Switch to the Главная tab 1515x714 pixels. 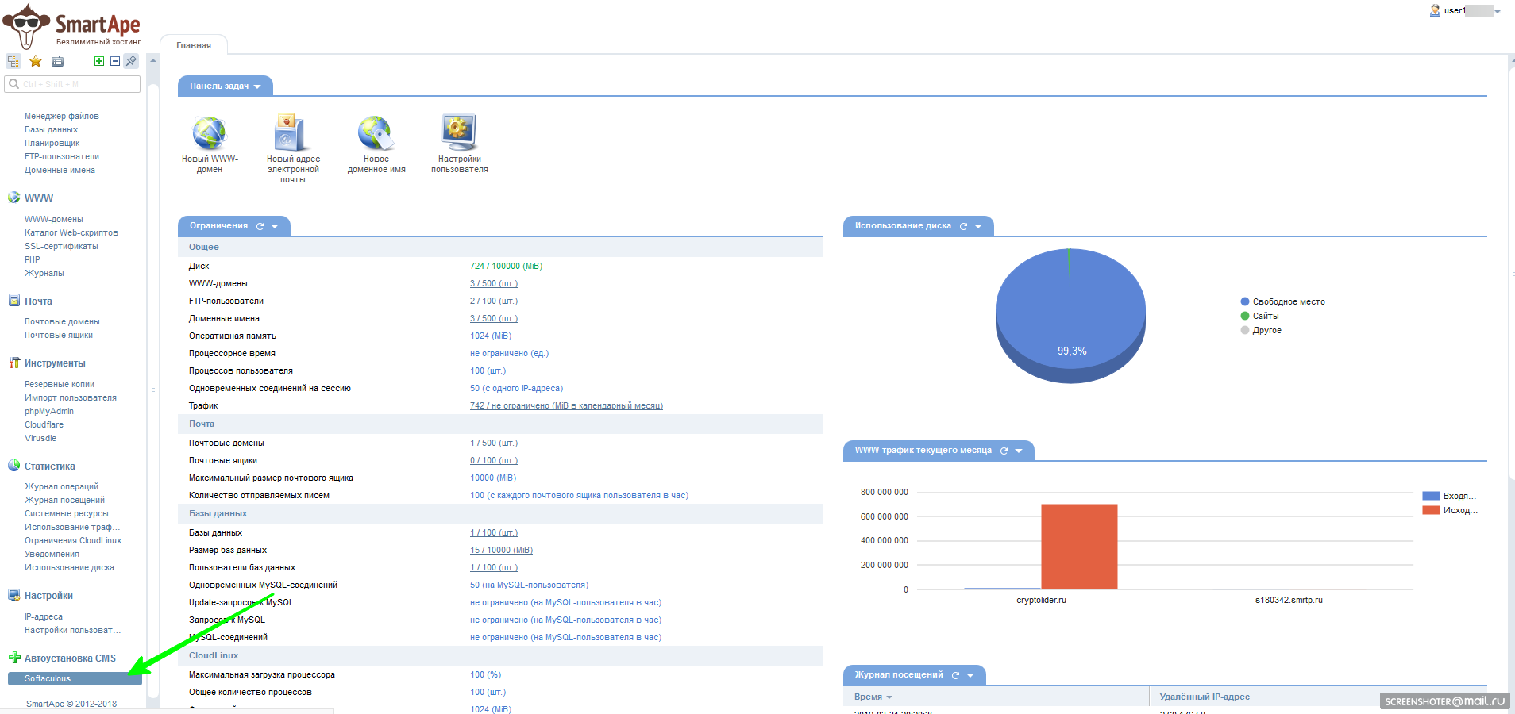(194, 45)
